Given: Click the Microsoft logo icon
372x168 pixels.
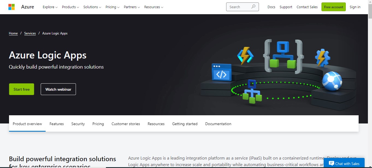Looking at the screenshot, I should click(x=11, y=7).
